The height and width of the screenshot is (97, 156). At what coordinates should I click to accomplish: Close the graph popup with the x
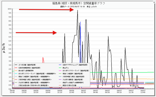pos(154,2)
